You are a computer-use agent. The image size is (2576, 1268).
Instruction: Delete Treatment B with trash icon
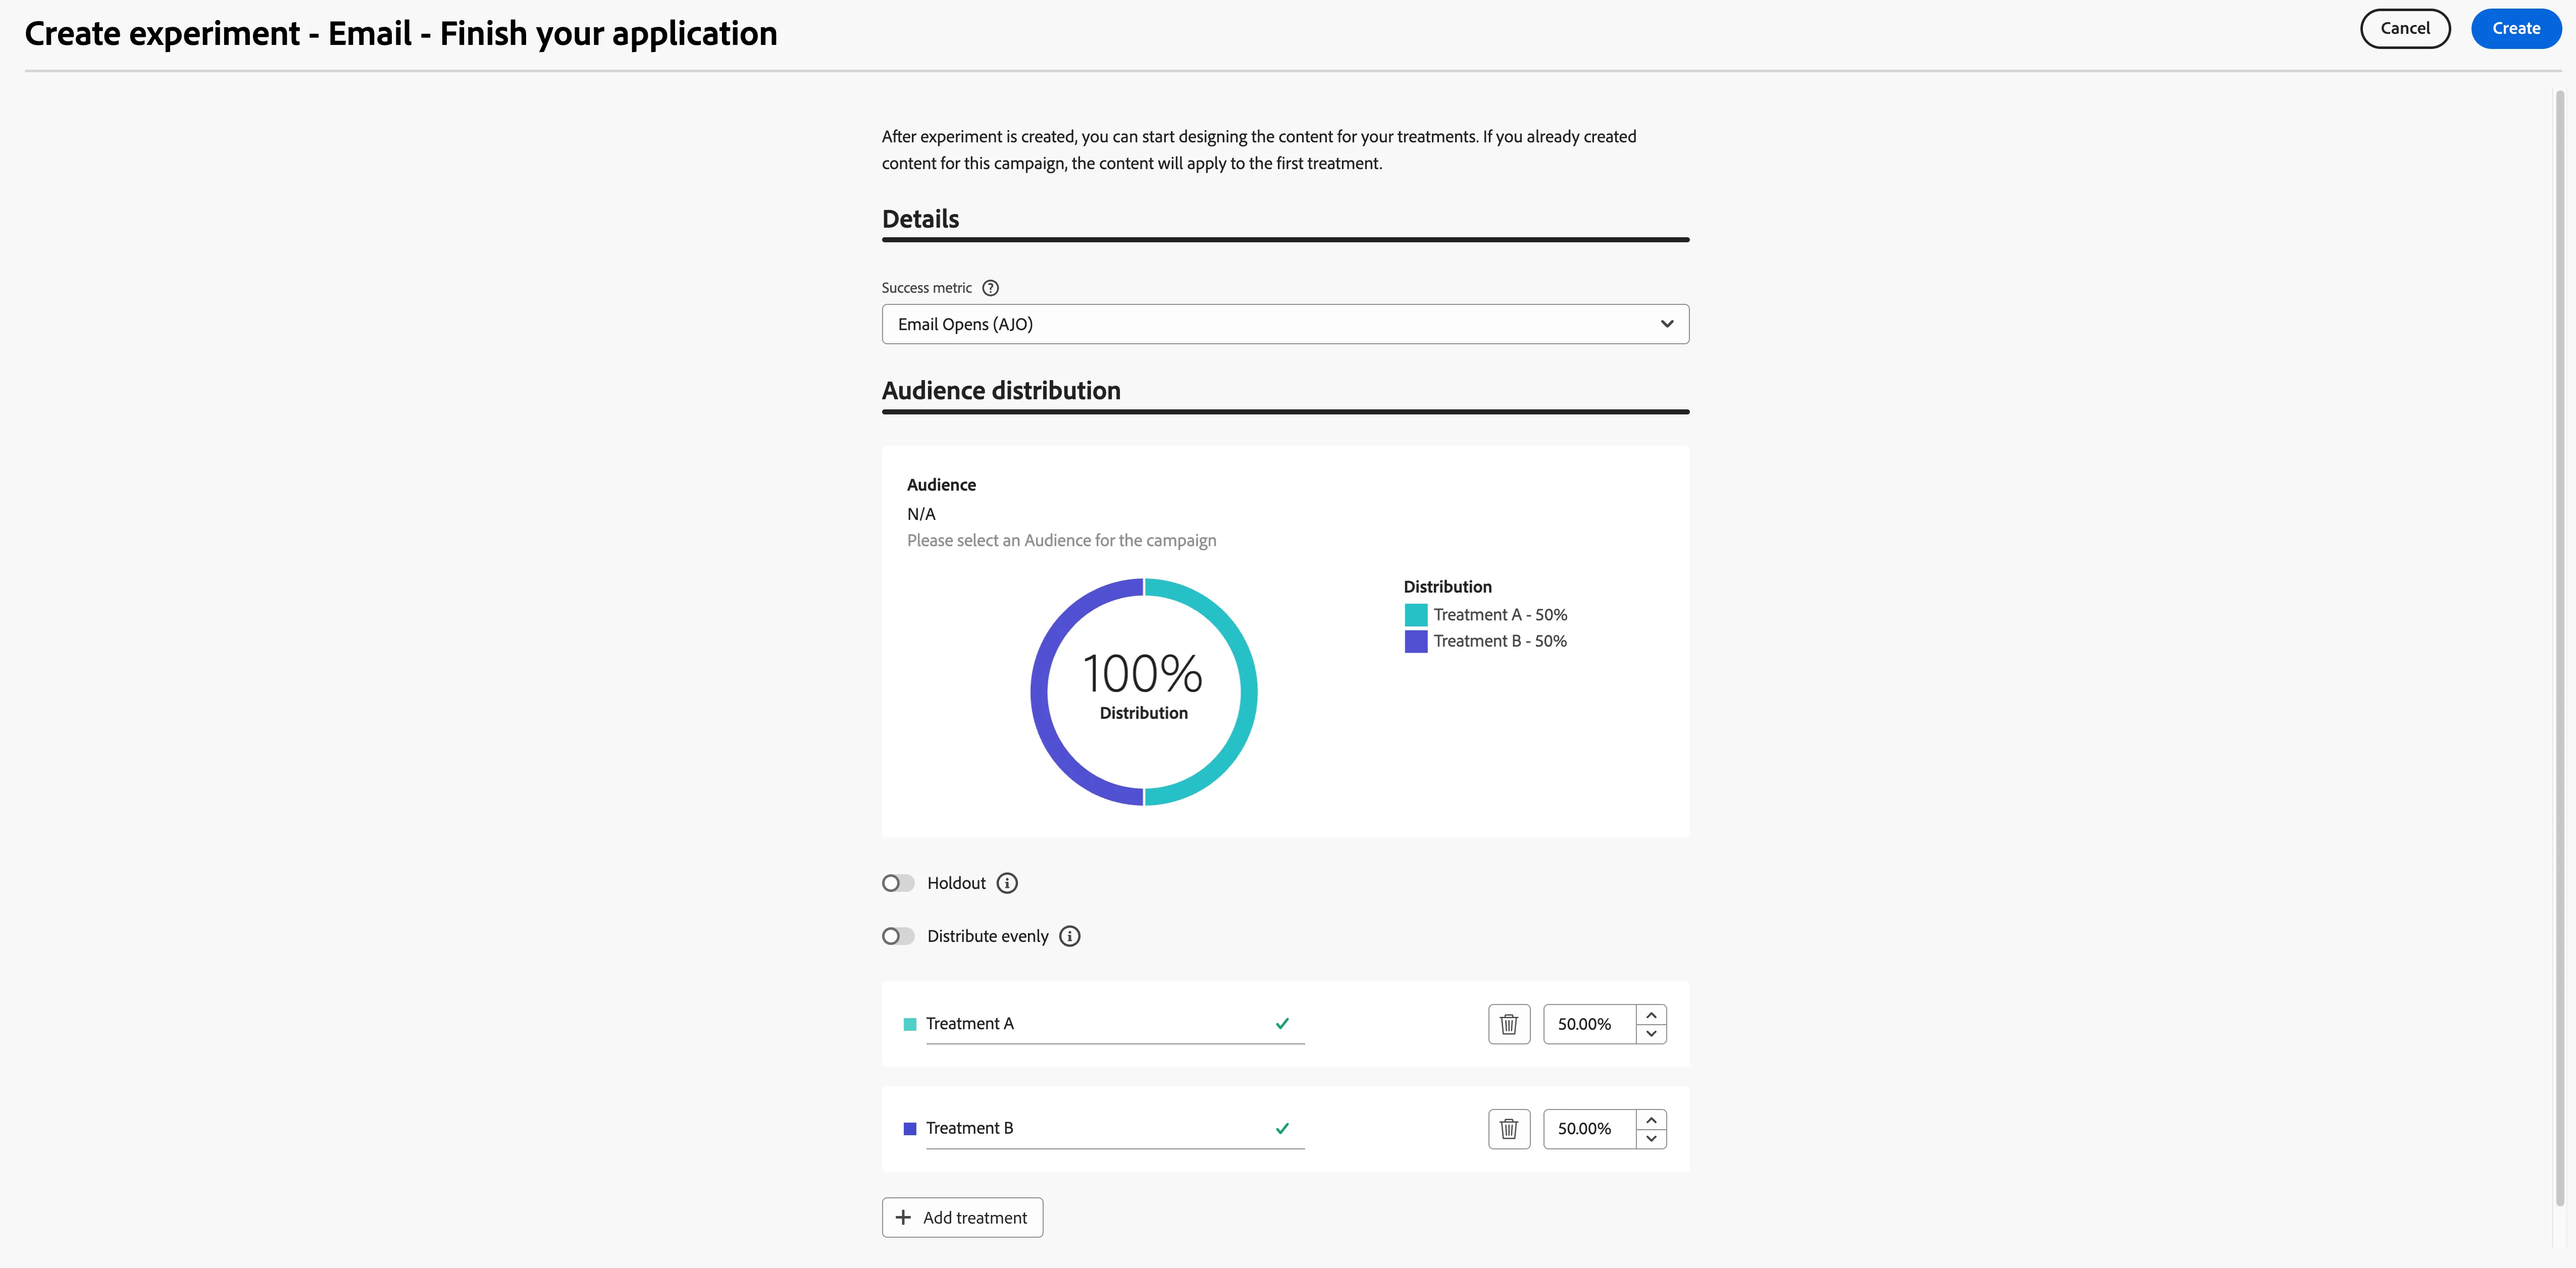click(x=1509, y=1129)
